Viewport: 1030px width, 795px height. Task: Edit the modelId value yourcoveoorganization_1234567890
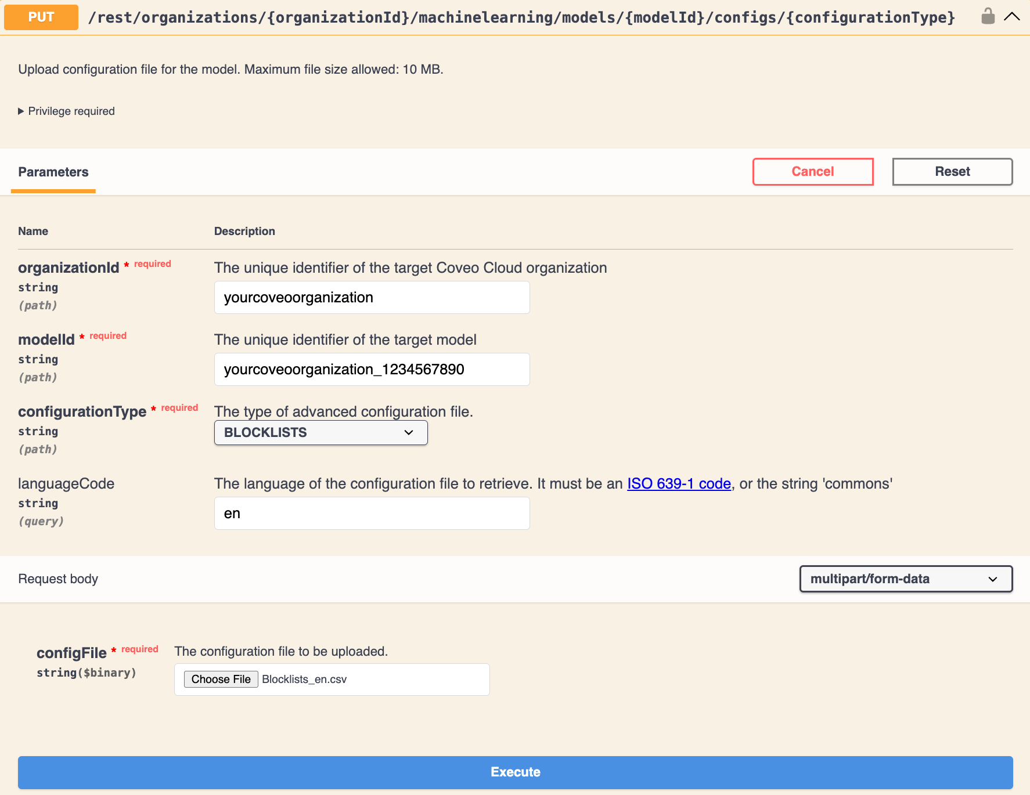(372, 369)
